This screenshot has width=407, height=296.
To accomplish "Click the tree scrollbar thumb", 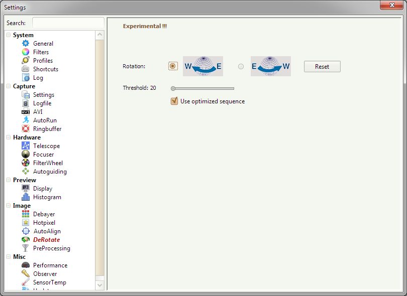I will click(x=99, y=158).
